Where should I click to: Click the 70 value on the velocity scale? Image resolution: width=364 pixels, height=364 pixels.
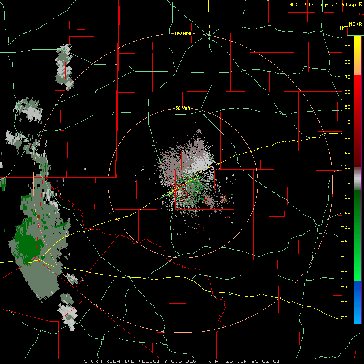click(347, 77)
